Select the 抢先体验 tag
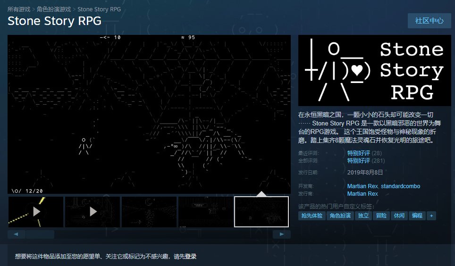This screenshot has width=455, height=266. coord(312,216)
